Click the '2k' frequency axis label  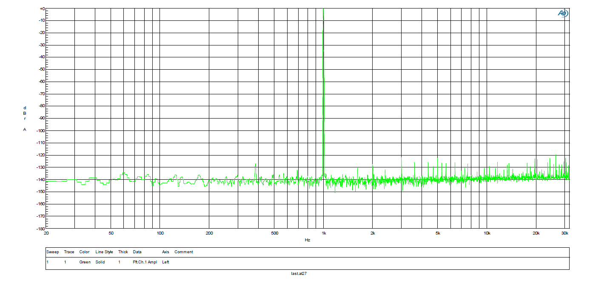coord(373,233)
